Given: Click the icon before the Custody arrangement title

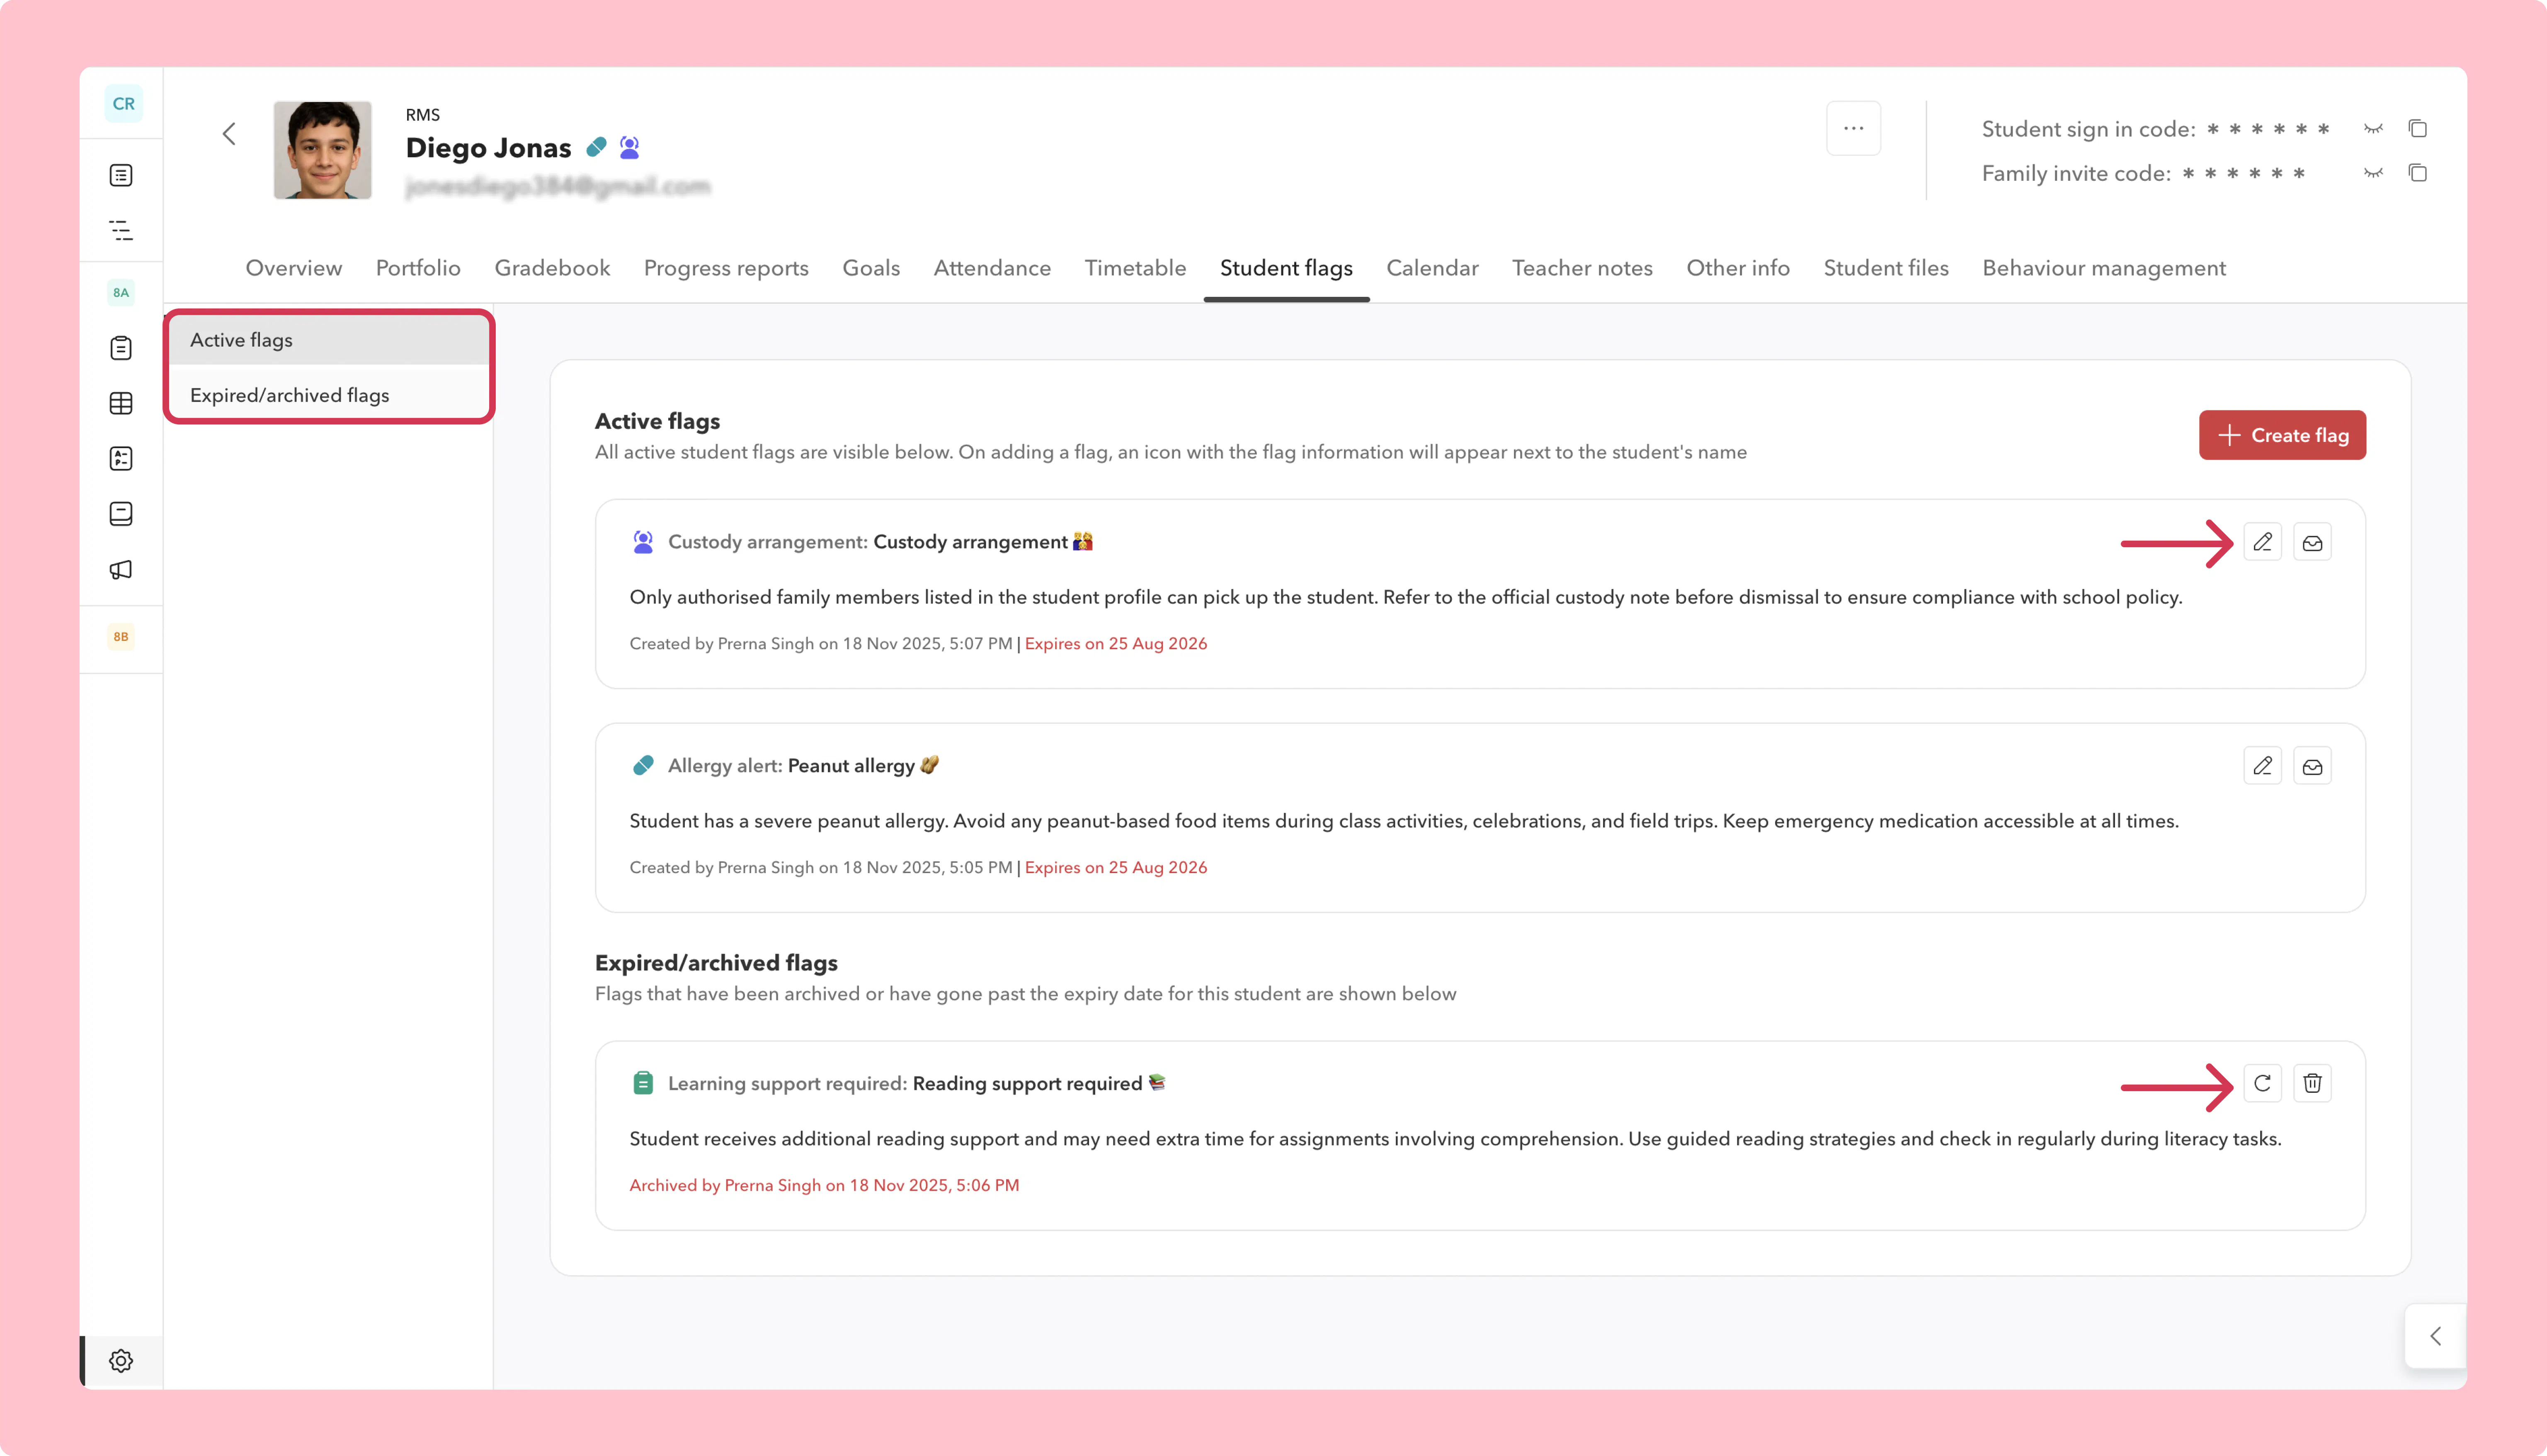Looking at the screenshot, I should pos(643,541).
